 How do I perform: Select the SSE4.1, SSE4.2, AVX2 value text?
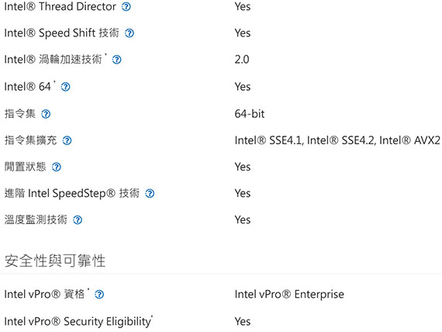click(337, 140)
